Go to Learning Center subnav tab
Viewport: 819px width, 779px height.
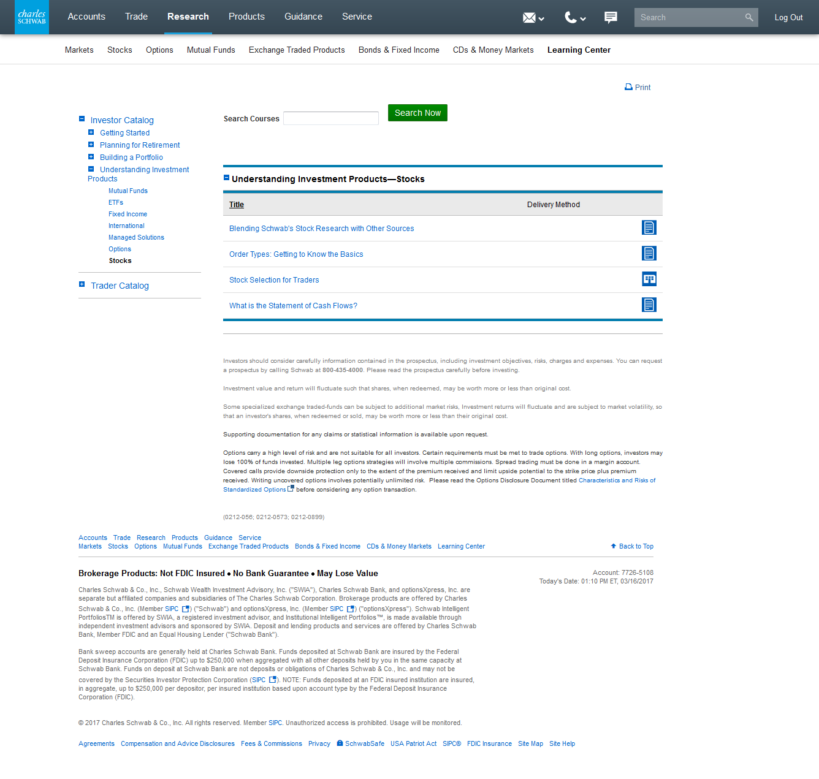579,50
